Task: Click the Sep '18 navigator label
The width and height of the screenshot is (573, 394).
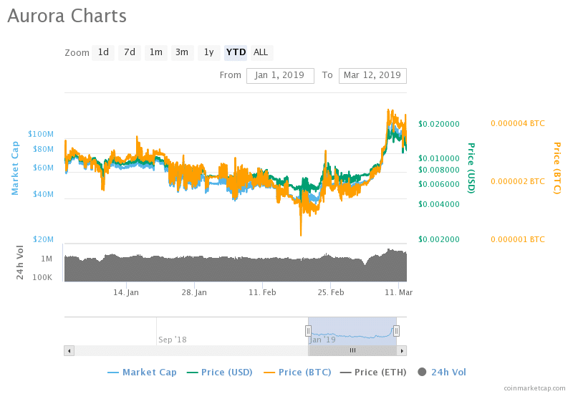Action: coord(173,340)
